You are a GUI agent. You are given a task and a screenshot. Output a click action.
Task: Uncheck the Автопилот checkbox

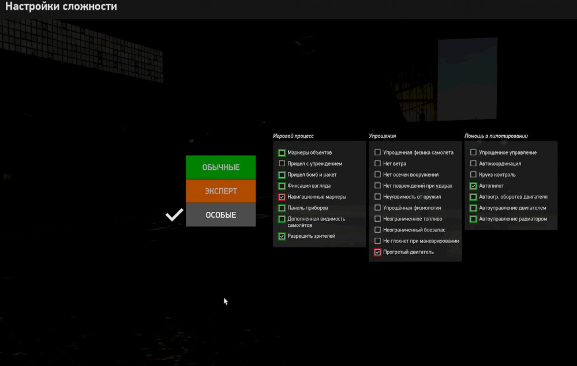coord(473,185)
